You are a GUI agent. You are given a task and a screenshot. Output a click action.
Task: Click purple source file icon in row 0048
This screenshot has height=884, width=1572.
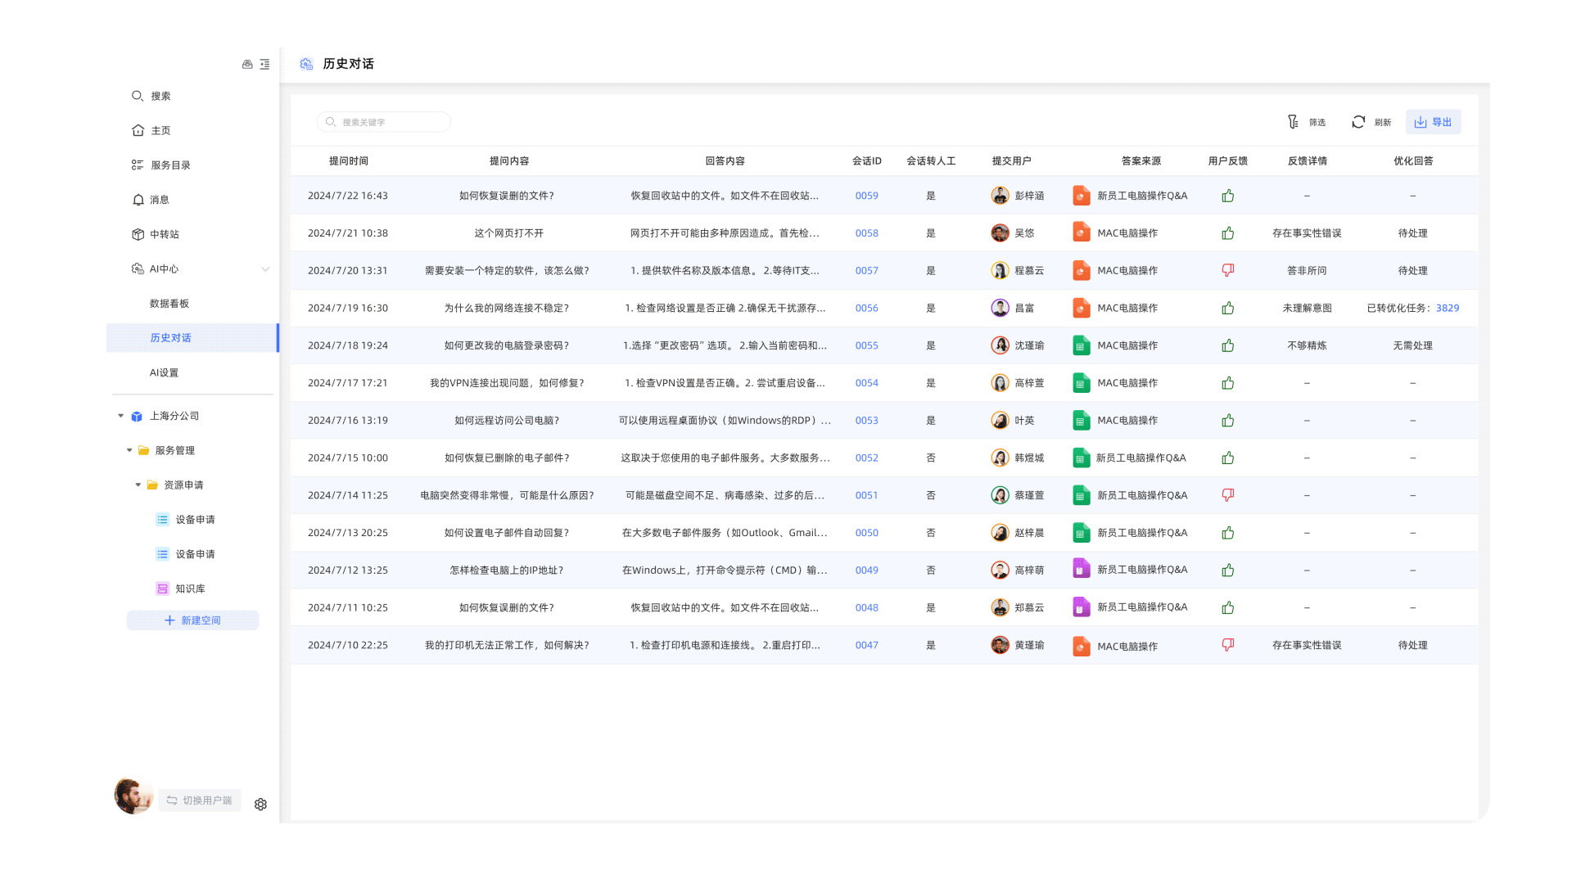point(1081,607)
